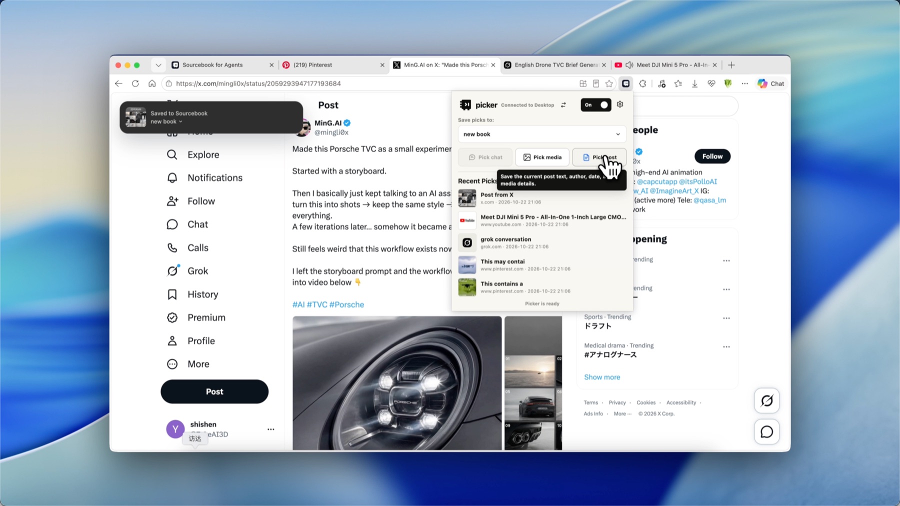Click the picker desktop sync arrows icon

pos(563,105)
